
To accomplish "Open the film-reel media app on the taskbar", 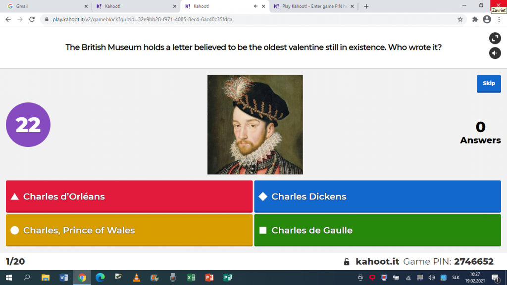I will pos(154,278).
